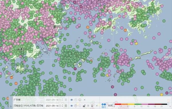Select the 闪电定位-VISALA闪电-日闪电 layer name

point(28,106)
